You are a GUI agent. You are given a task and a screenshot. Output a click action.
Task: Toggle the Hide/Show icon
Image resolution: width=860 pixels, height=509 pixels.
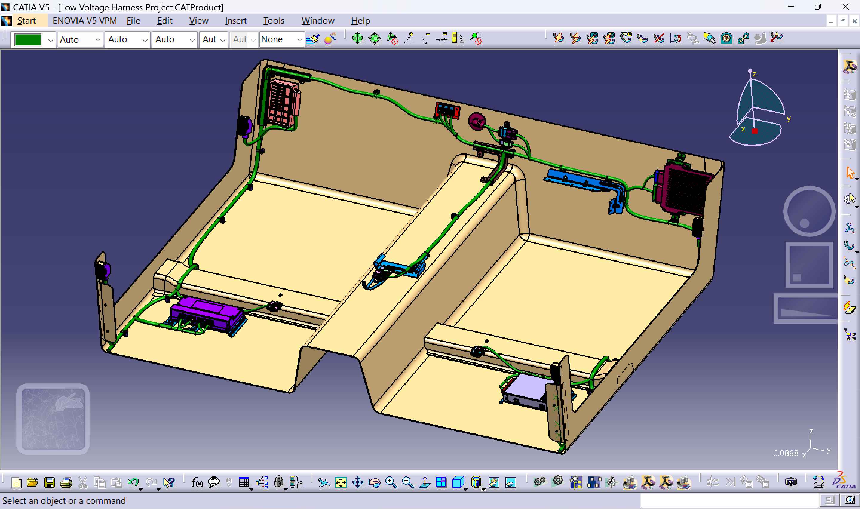(494, 483)
